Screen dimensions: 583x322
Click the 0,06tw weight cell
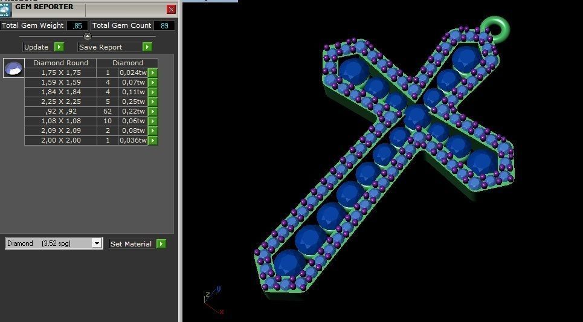(x=133, y=121)
